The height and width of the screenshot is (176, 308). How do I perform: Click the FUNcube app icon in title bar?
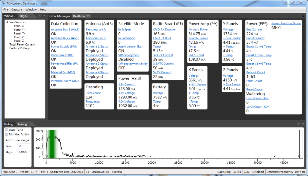[x=4, y=3]
